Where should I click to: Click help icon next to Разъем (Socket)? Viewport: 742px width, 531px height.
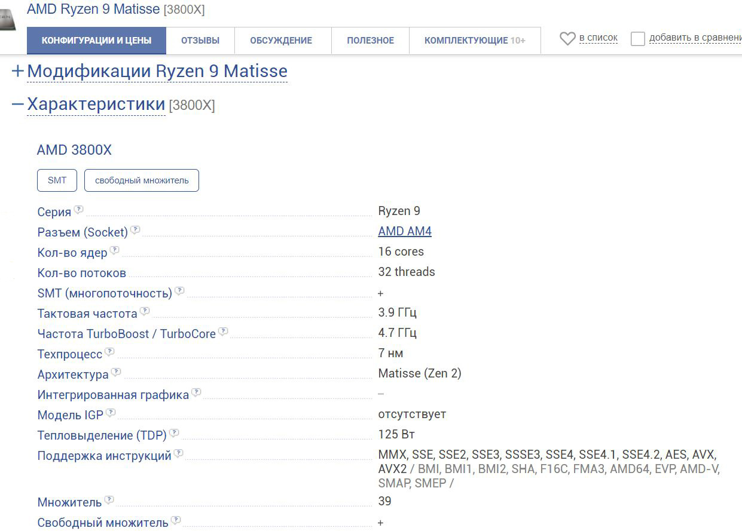pos(135,230)
